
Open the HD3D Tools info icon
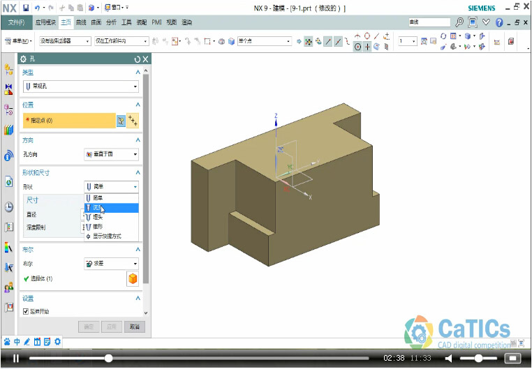(x=9, y=156)
